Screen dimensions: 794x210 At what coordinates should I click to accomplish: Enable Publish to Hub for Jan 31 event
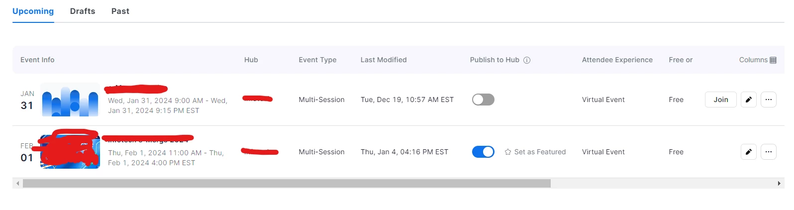pyautogui.click(x=483, y=100)
